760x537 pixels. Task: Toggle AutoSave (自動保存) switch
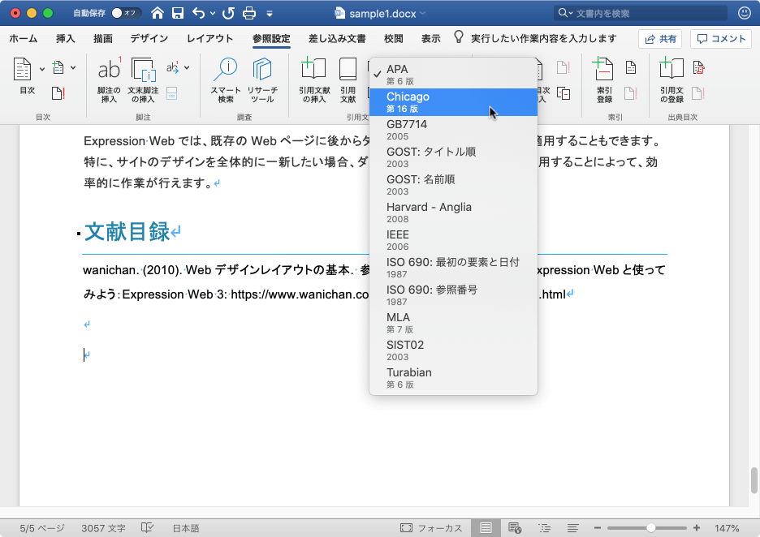tap(126, 13)
